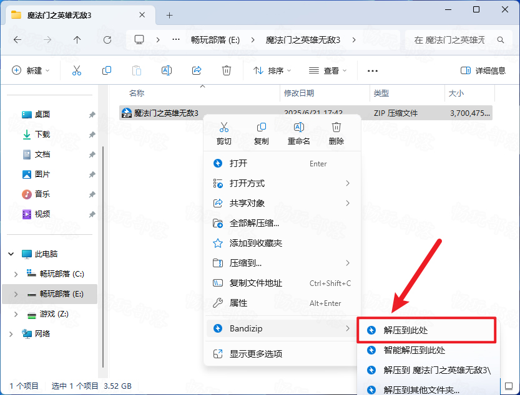Click the Cut icon in the toolbar
Screen dimensions: 520x395
[x=77, y=70]
